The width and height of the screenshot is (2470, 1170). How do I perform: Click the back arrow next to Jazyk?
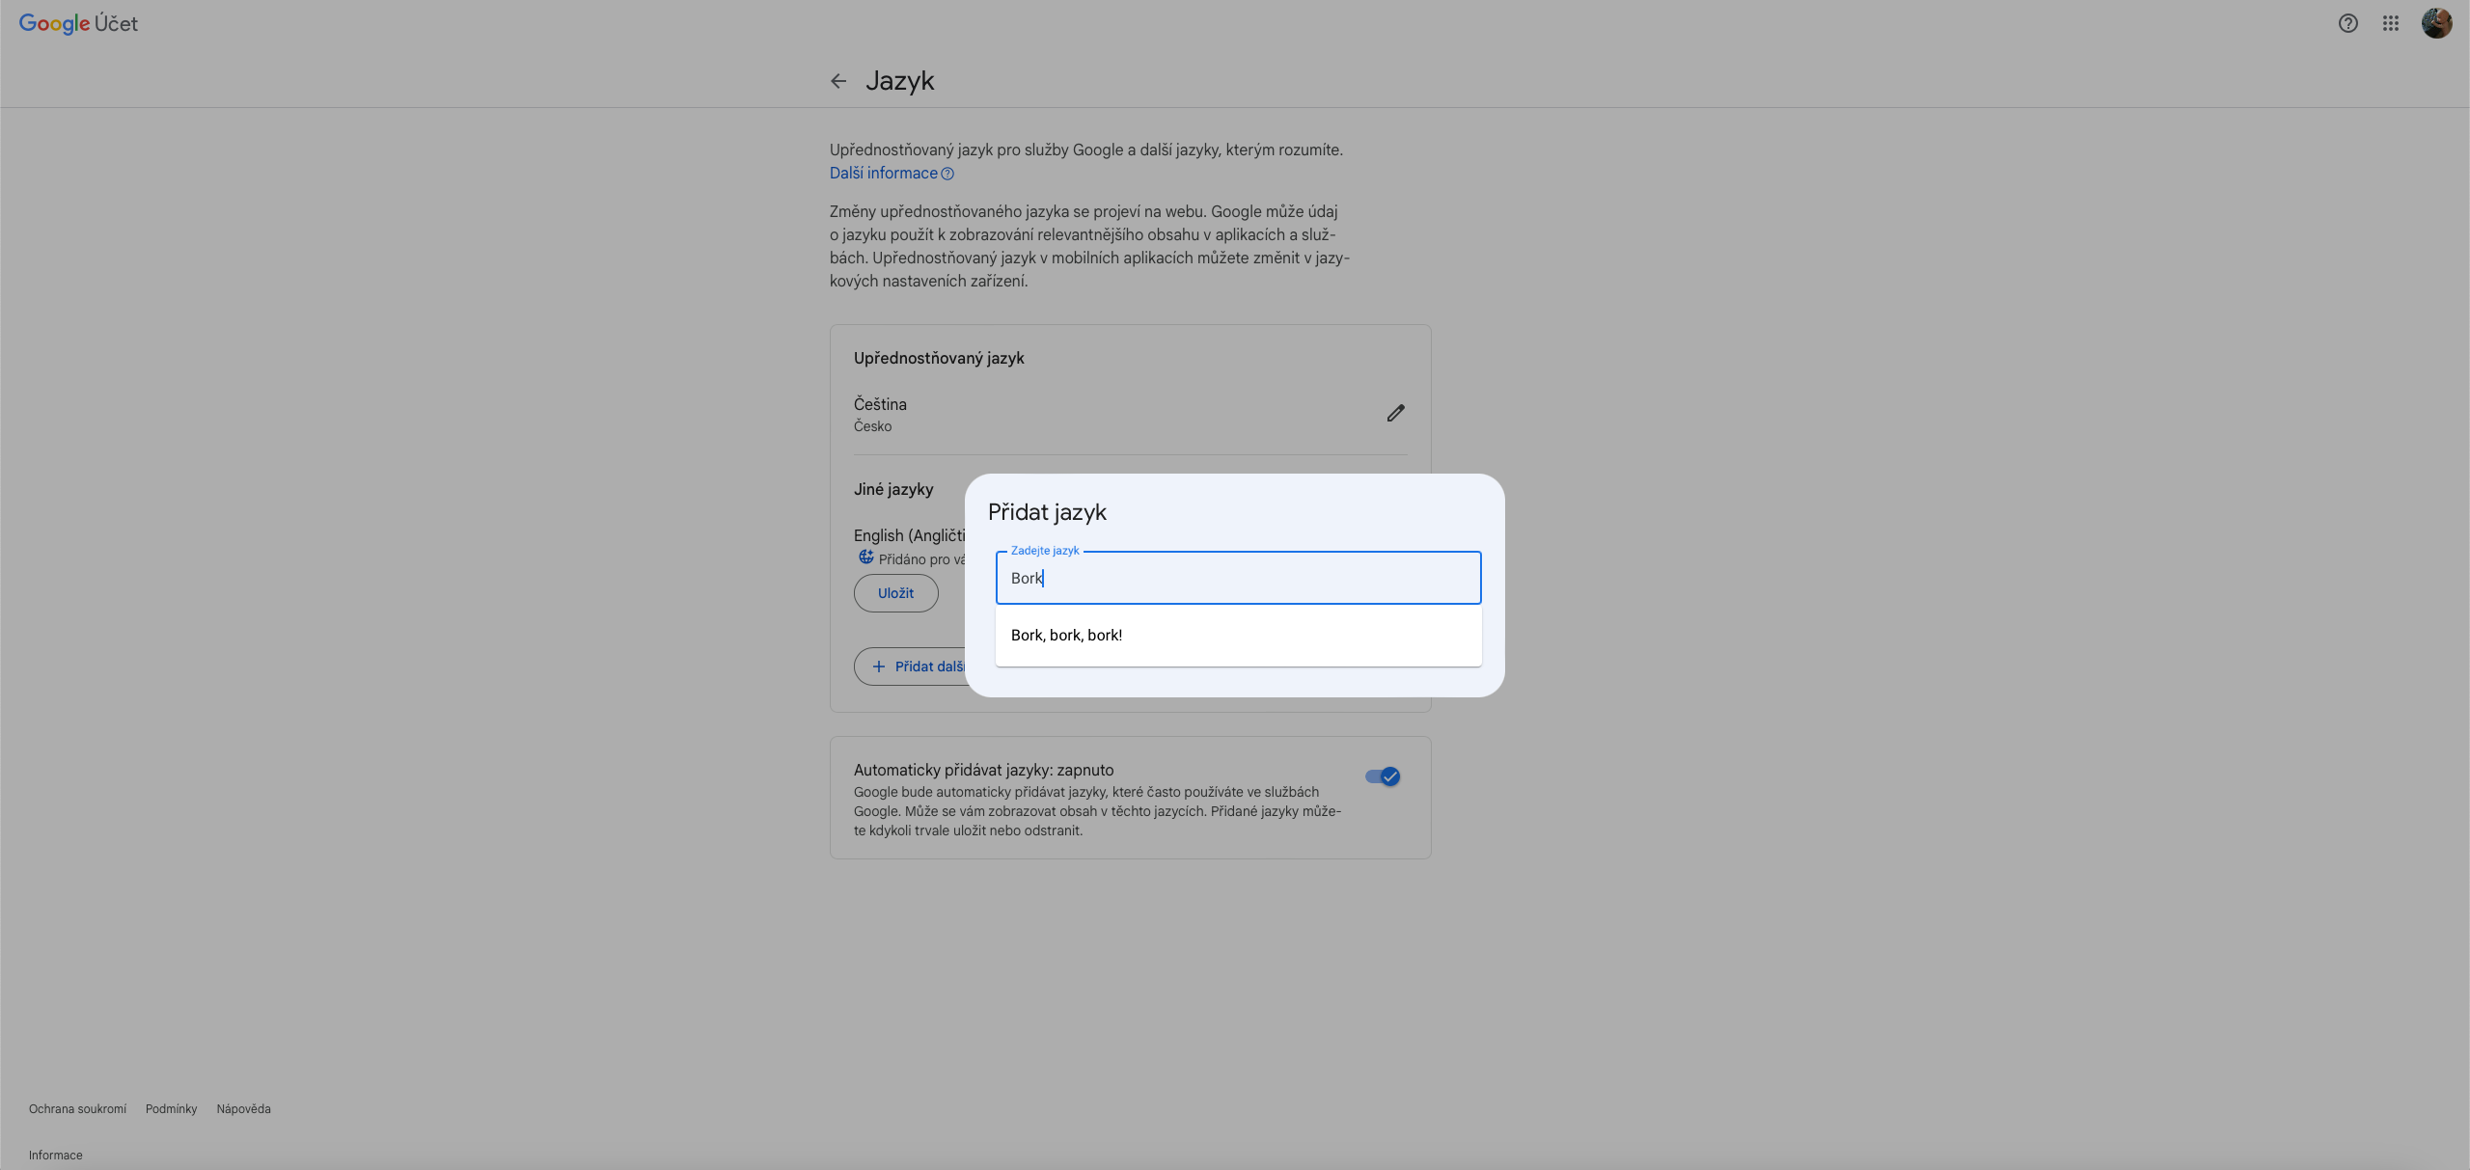pyautogui.click(x=838, y=81)
